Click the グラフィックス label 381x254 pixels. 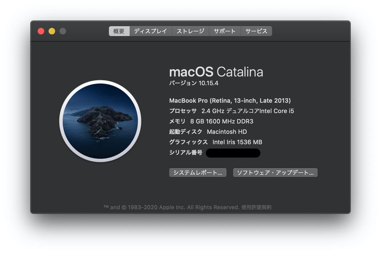pyautogui.click(x=188, y=142)
